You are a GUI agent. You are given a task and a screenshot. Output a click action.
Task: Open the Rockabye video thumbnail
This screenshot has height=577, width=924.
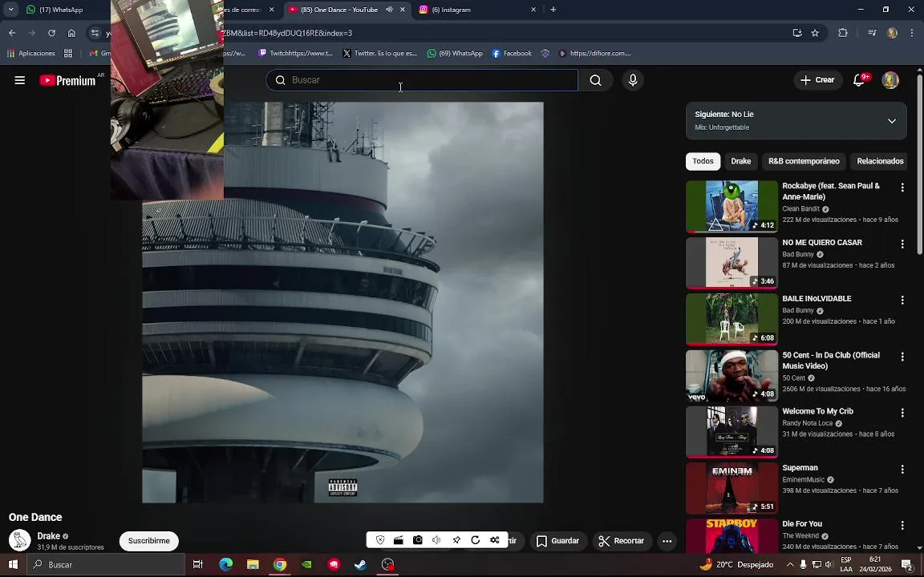[731, 206]
